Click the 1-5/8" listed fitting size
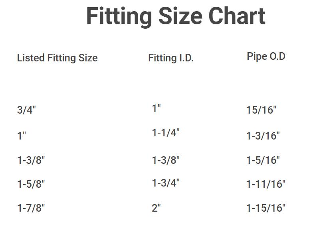 point(31,184)
